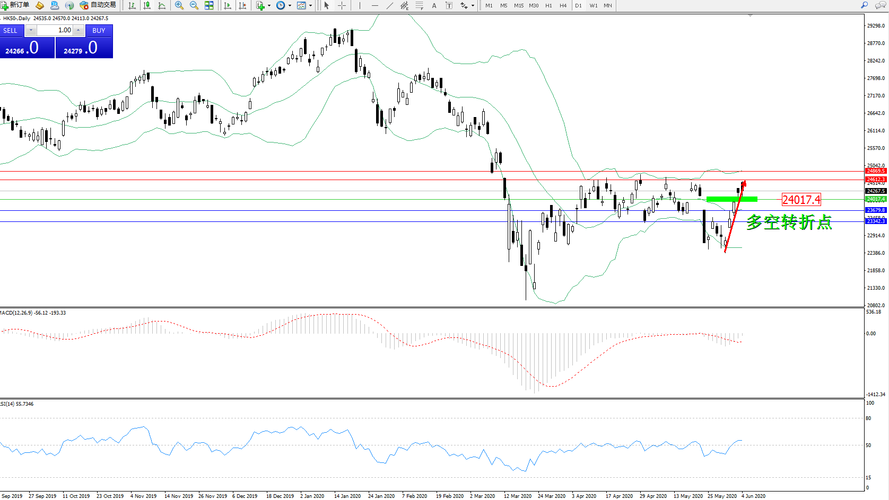Switch chart to candlestick display
Image resolution: width=889 pixels, height=500 pixels.
point(147,5)
